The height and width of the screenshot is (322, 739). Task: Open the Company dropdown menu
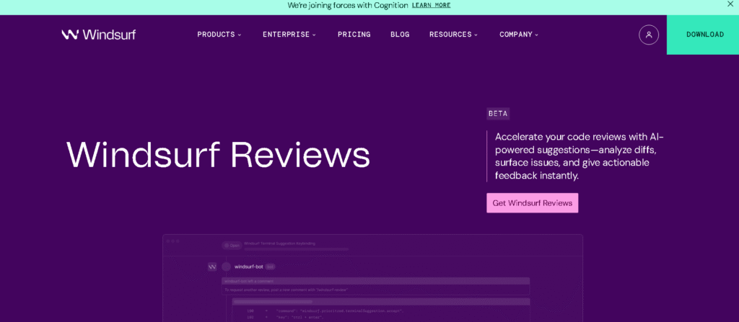[519, 35]
